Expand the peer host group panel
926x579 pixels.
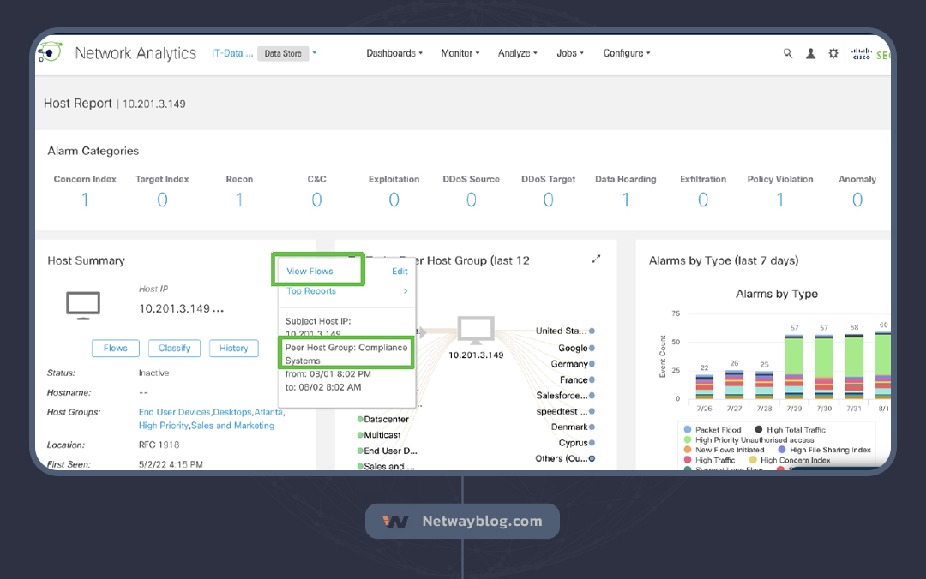[x=597, y=260]
